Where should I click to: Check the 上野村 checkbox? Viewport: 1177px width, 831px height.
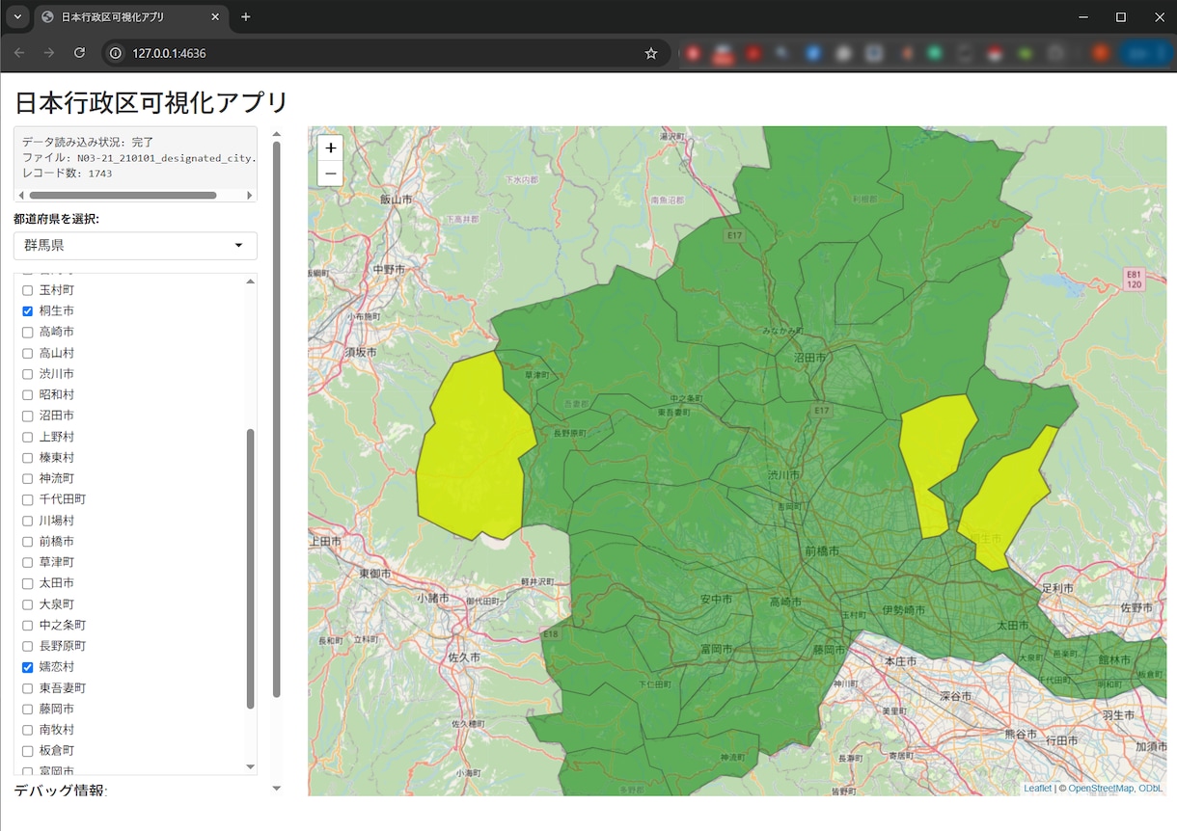pos(28,437)
